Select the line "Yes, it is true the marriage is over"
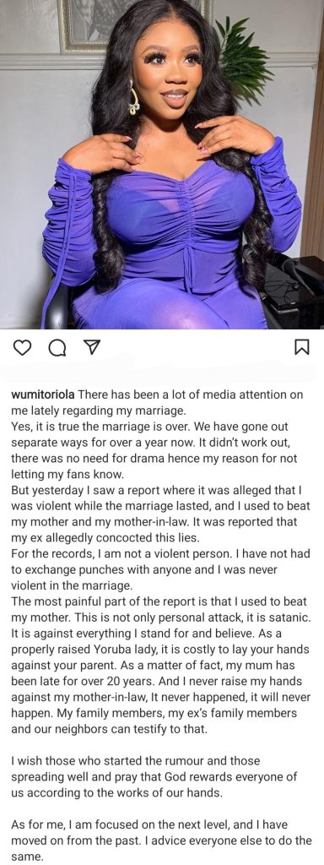This screenshot has height=865, width=324. (149, 427)
